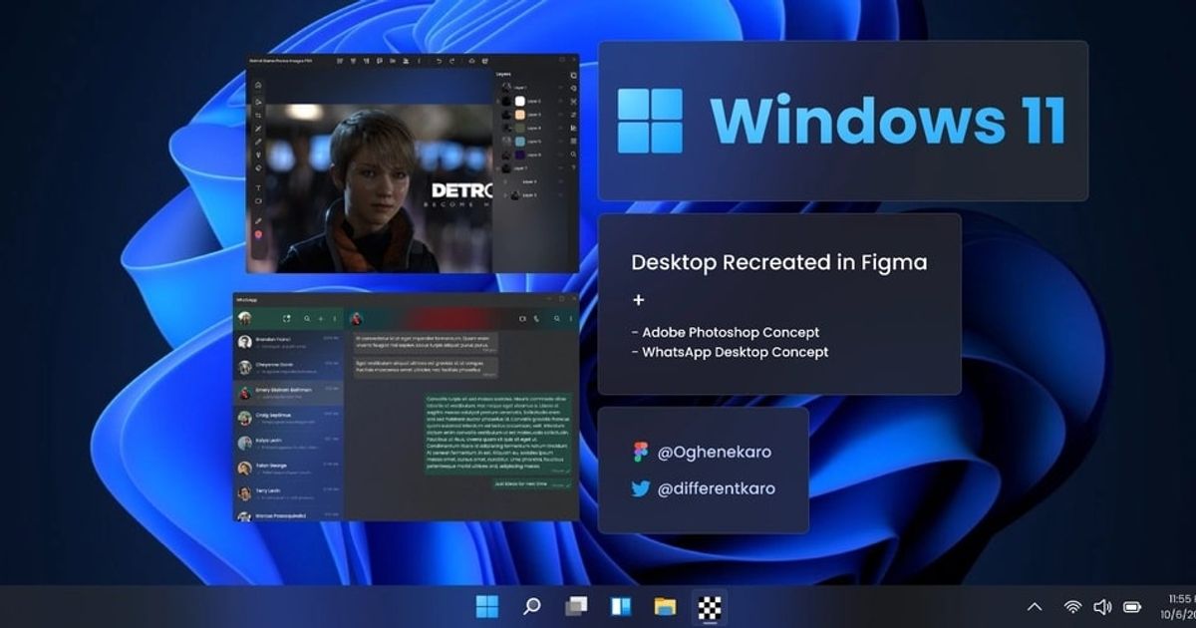The image size is (1196, 628).
Task: Click the new chat icon in WhatsApp sidebar
Action: pyautogui.click(x=286, y=318)
